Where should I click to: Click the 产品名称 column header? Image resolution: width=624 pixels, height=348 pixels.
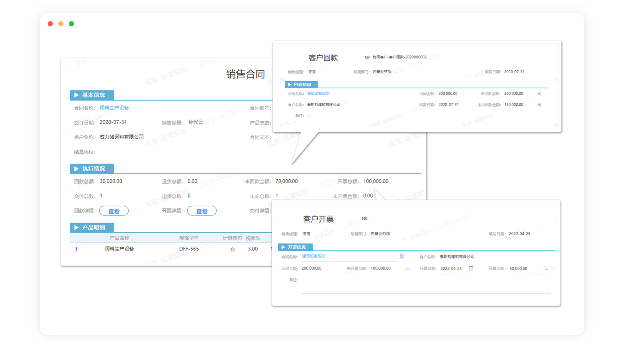[x=119, y=238]
